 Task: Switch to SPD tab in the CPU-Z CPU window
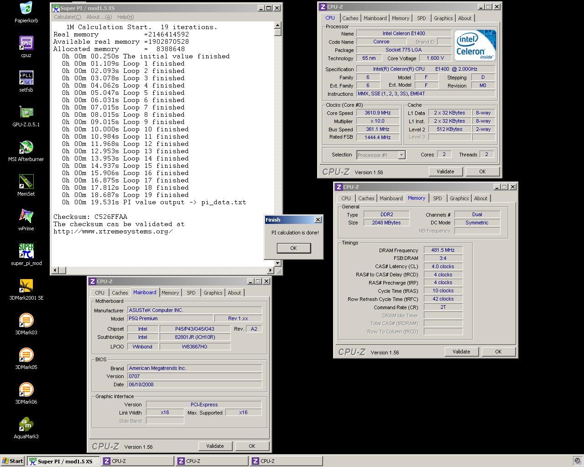421,18
